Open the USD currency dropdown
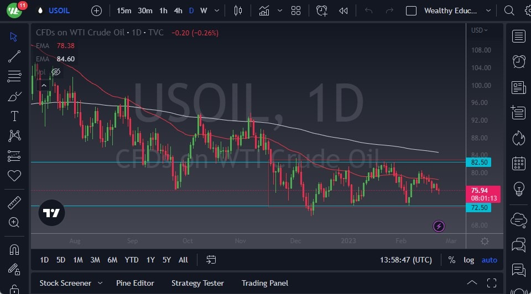This screenshot has height=294, width=531. tap(479, 30)
